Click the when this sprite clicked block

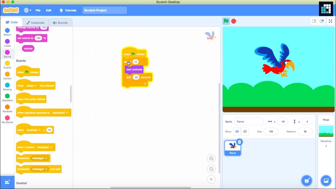point(31,99)
